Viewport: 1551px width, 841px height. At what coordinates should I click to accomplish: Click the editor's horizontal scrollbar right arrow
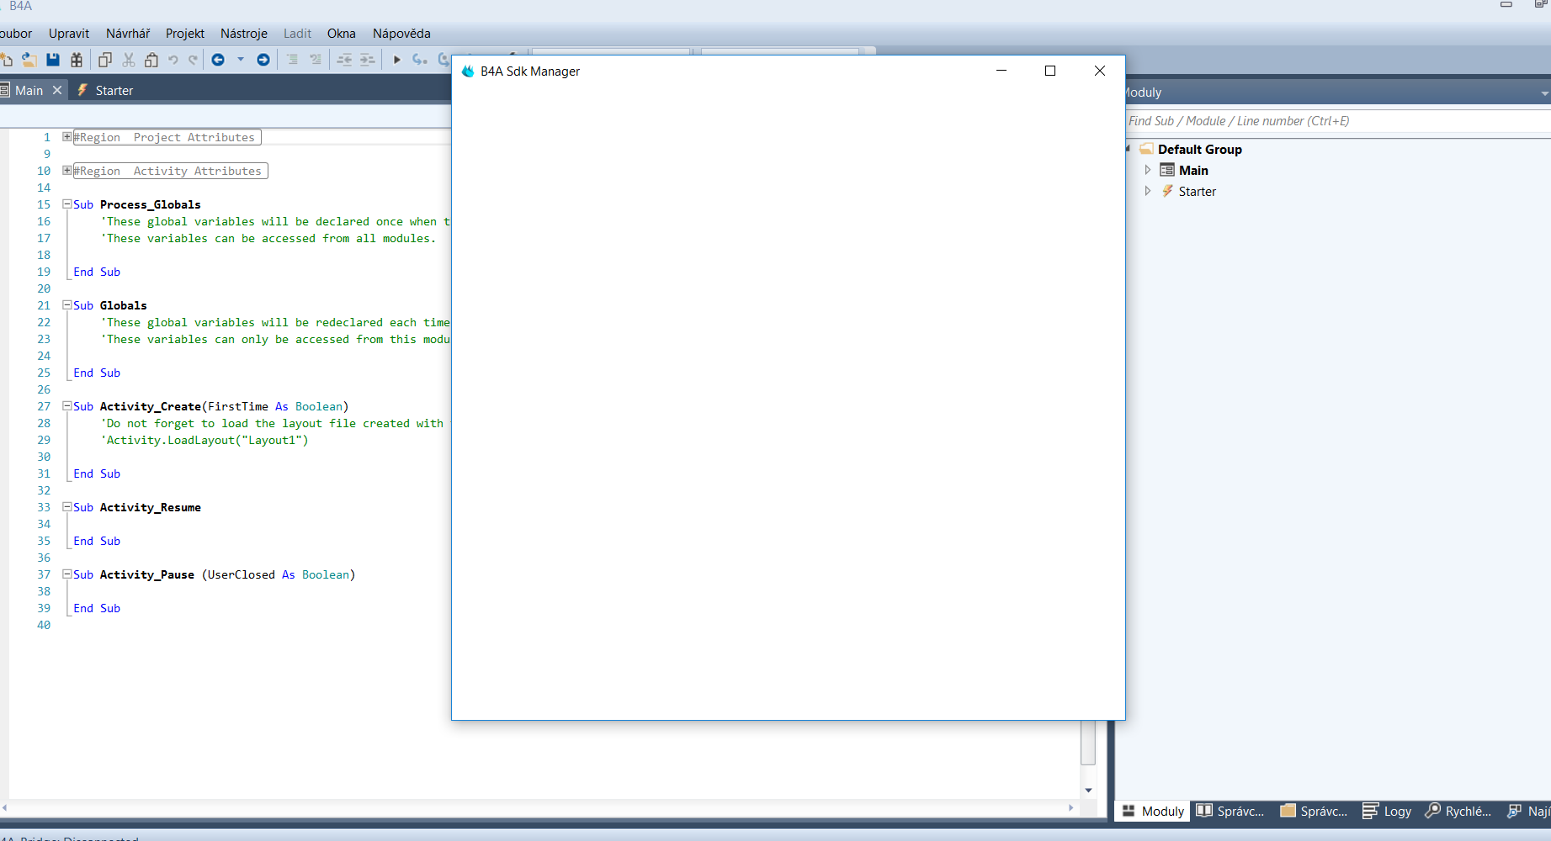[x=1070, y=807]
